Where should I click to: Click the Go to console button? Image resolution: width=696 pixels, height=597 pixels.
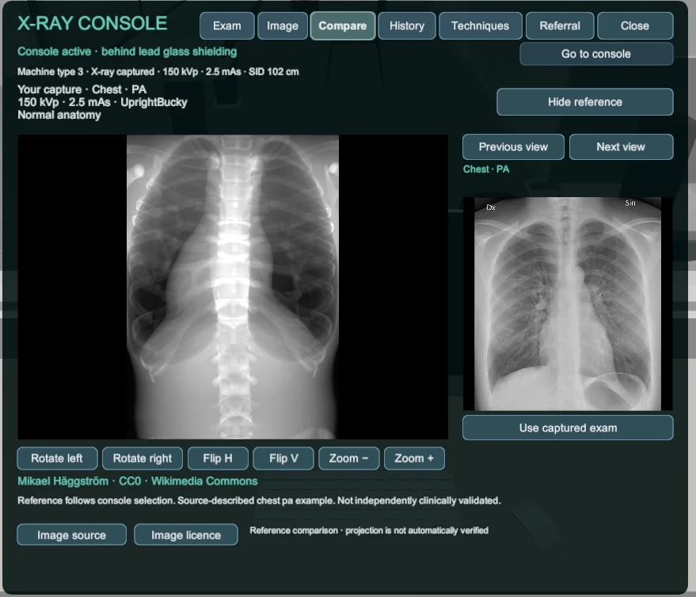point(596,54)
